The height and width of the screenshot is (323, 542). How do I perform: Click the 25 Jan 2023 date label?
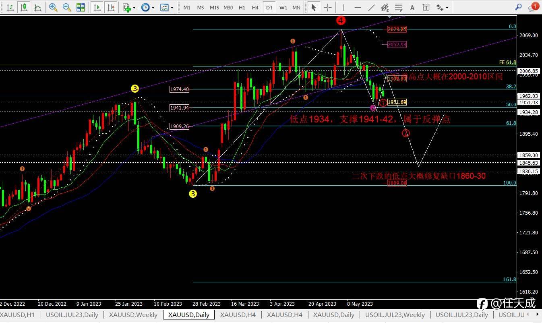coord(129,304)
